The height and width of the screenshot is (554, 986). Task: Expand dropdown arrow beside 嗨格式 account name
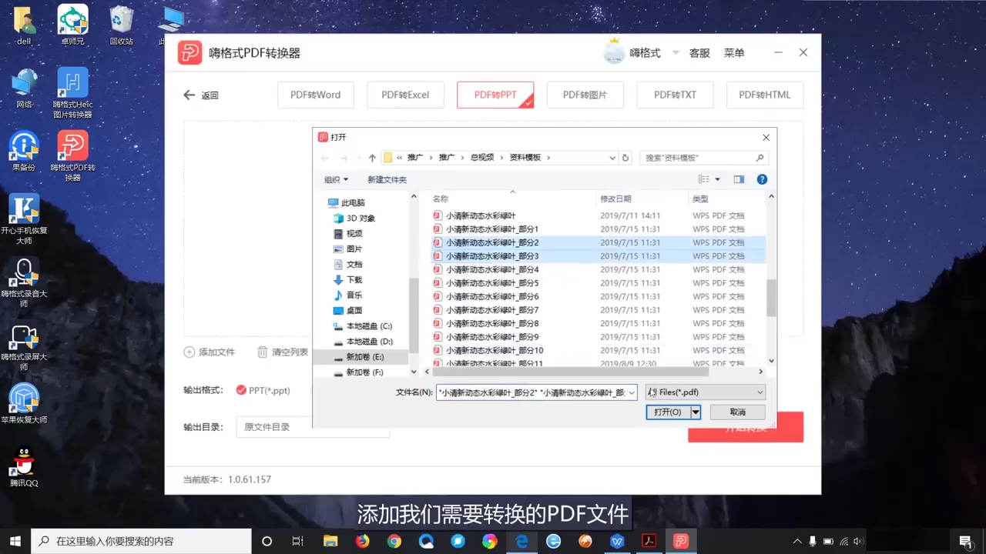pyautogui.click(x=676, y=53)
